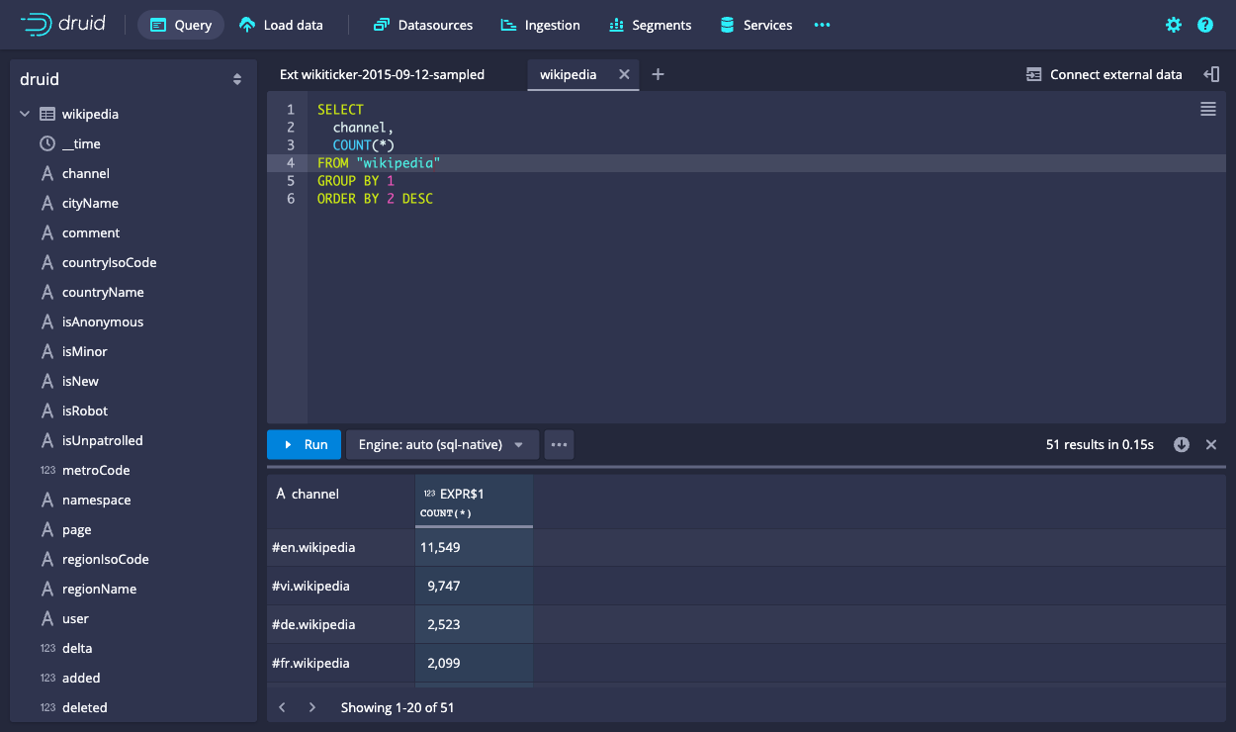Viewport: 1236px width, 732px height.
Task: Collapse the wikipedia table tree
Action: coord(25,114)
